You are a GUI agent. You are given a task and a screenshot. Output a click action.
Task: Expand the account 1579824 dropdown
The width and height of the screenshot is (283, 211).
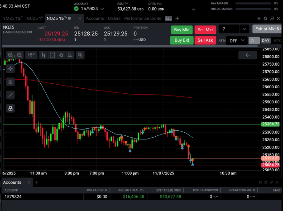[x=102, y=9]
